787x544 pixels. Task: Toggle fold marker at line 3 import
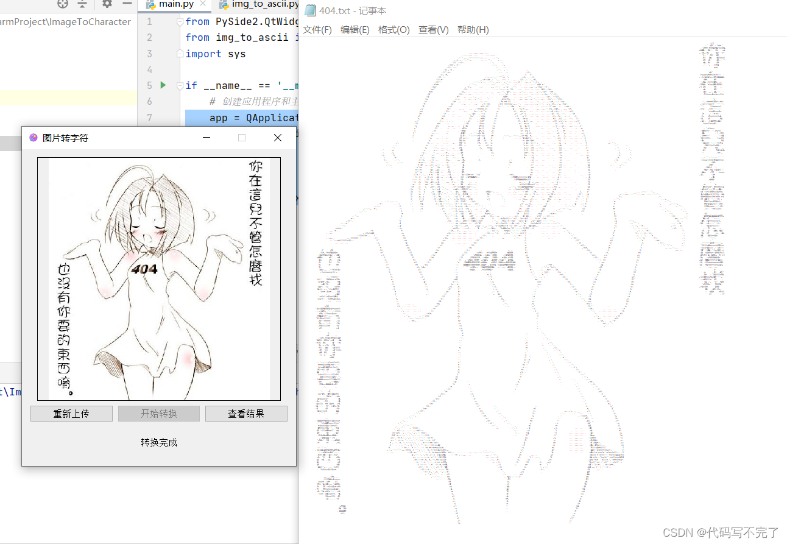point(180,54)
